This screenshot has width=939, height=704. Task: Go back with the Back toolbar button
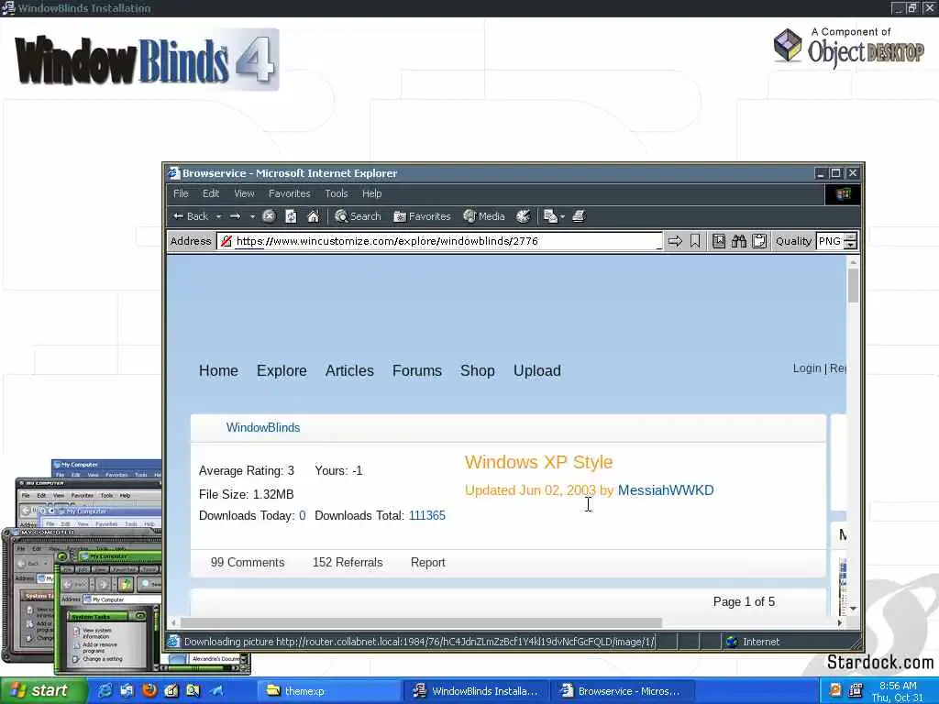(x=191, y=216)
